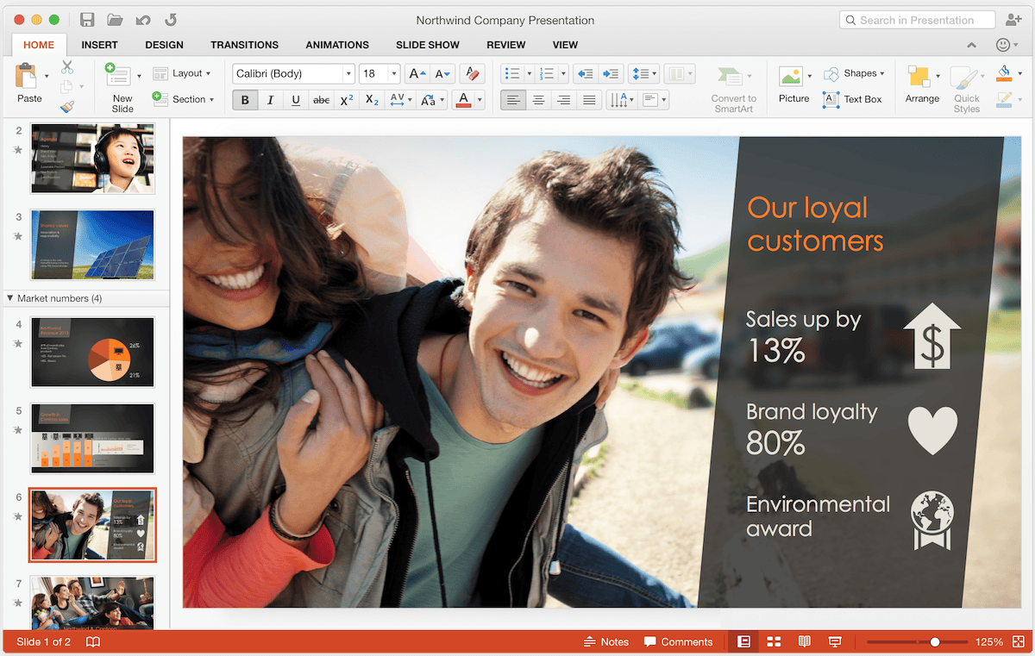Redo the last action

click(171, 20)
